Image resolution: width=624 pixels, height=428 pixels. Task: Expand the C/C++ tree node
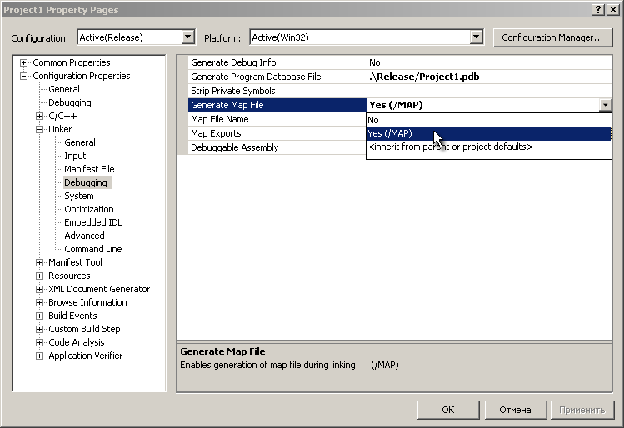(39, 116)
